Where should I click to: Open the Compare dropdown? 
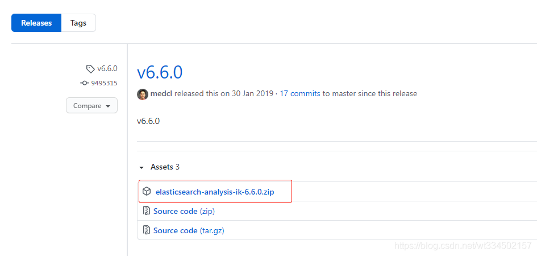tap(92, 106)
